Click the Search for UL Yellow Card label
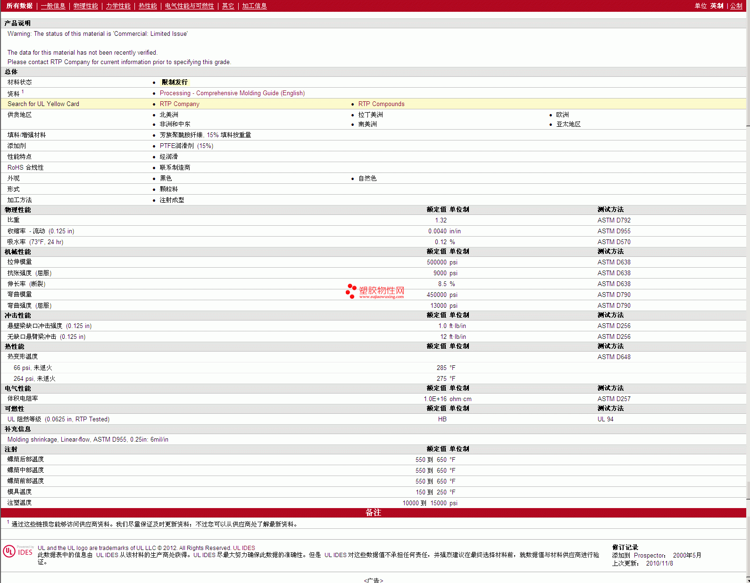Viewport: 750px width, 583px height. [43, 104]
